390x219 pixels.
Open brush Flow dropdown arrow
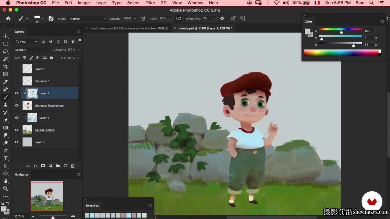(x=170, y=19)
